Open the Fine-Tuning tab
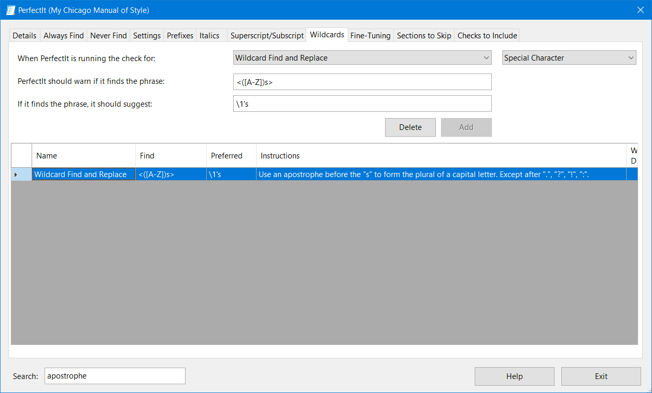Screen dimensions: 652x393 pyautogui.click(x=370, y=35)
